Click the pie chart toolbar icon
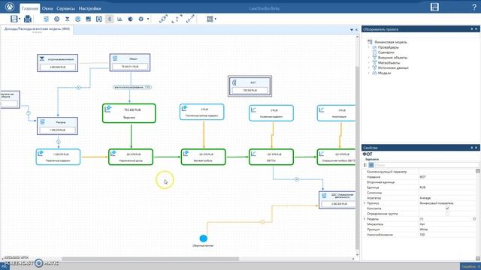 pos(130,19)
